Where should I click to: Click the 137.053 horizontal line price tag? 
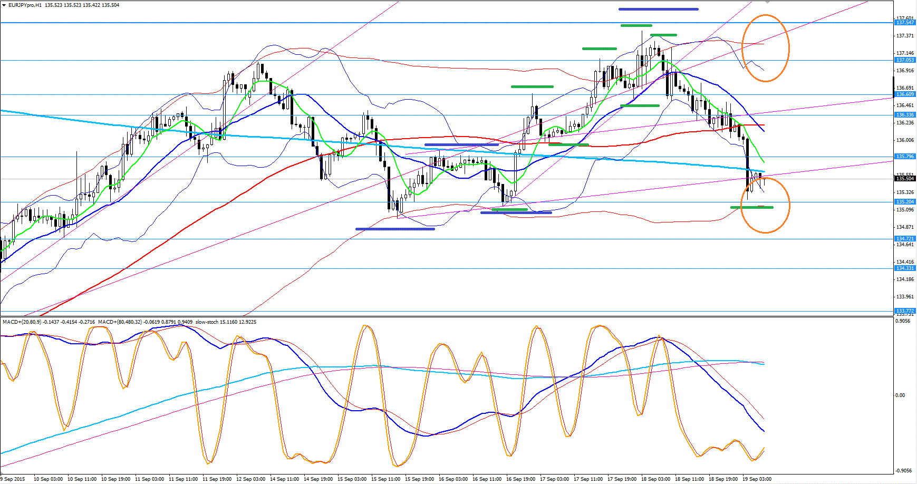(x=905, y=60)
